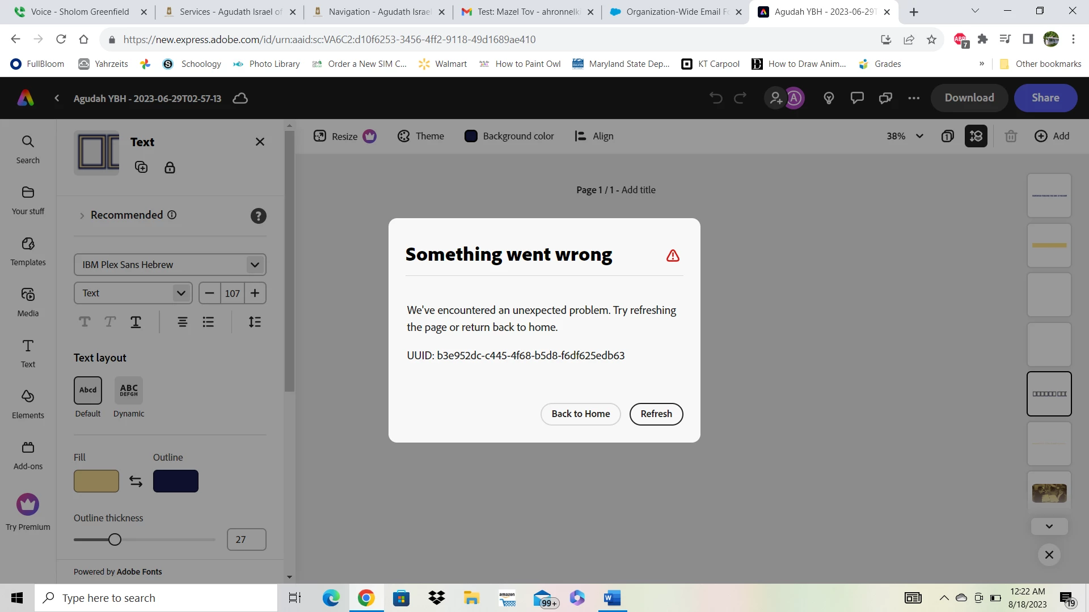Click the Windows taskbar search box
This screenshot has height=612, width=1089.
click(x=157, y=598)
